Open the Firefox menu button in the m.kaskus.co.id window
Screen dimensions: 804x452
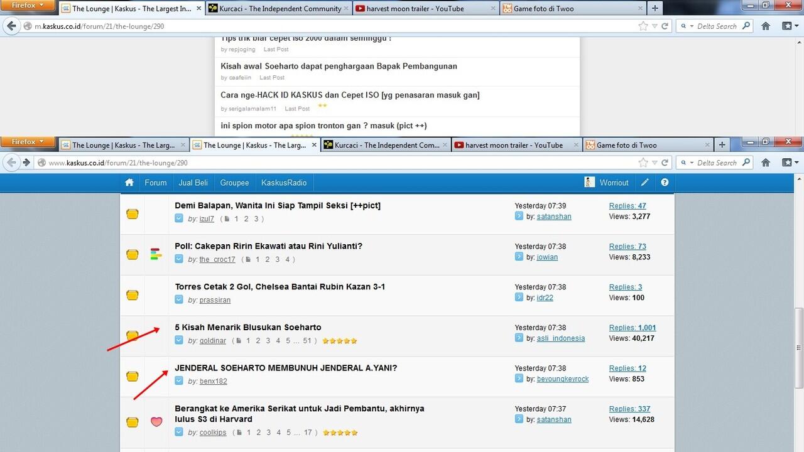[29, 5]
